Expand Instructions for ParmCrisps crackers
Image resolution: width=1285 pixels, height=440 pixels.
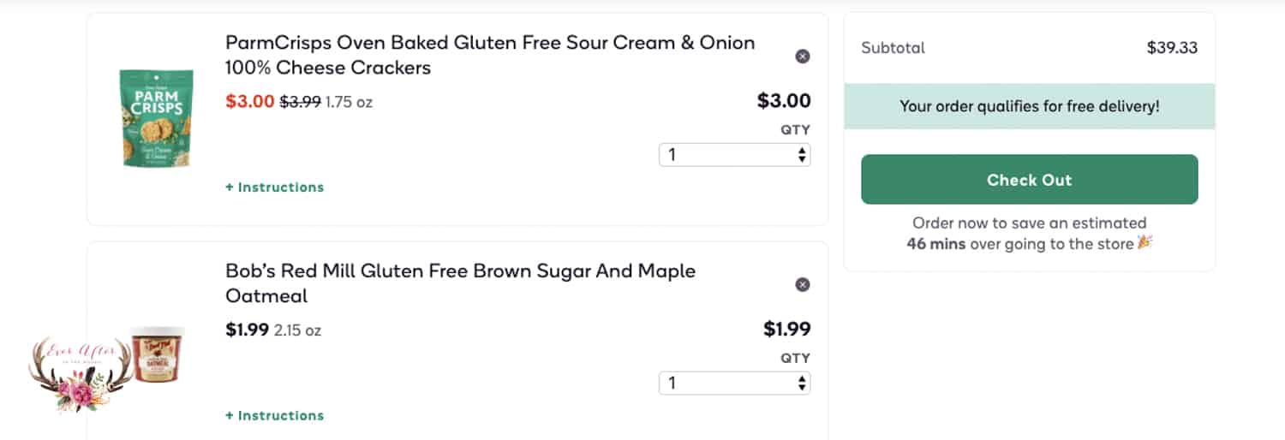(x=274, y=187)
